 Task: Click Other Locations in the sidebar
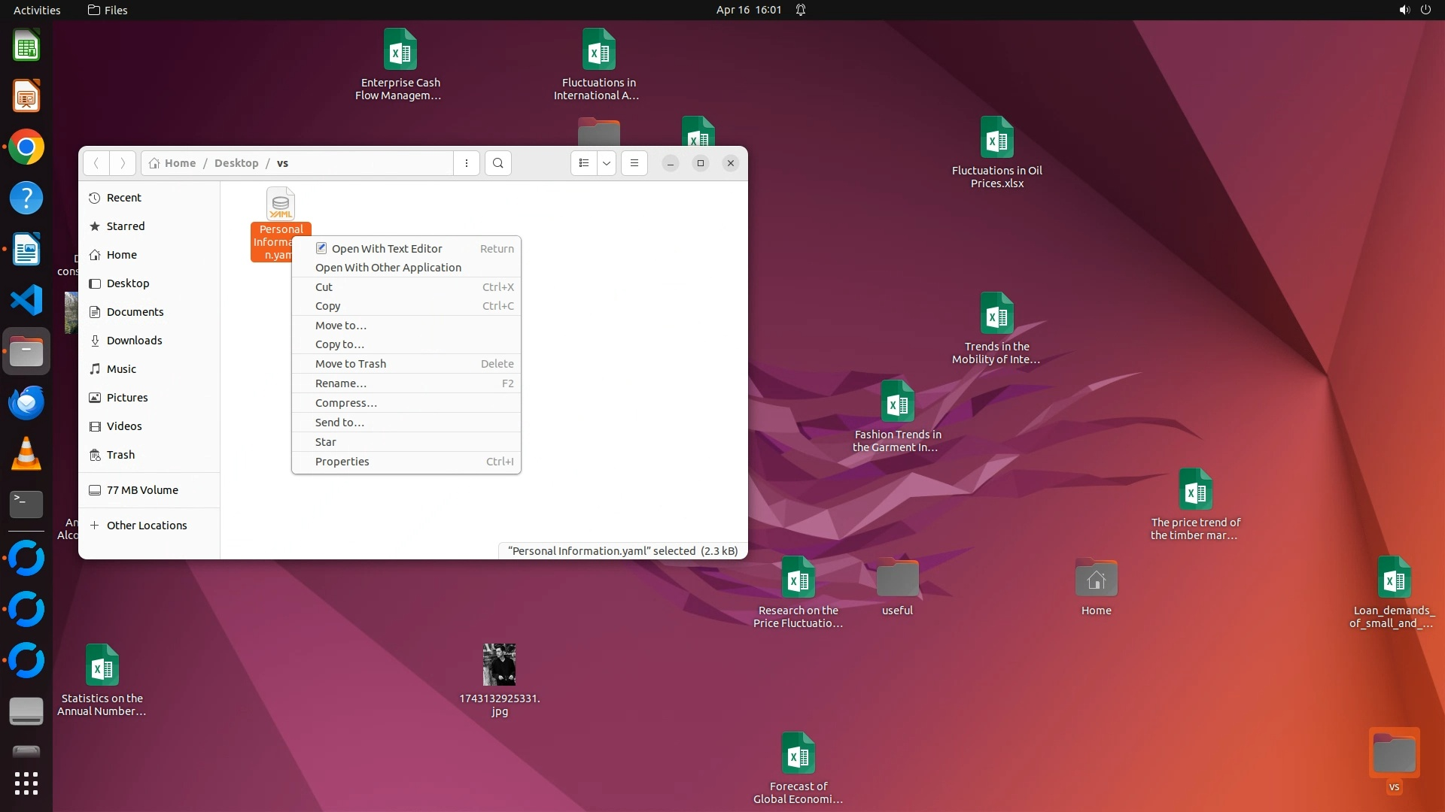pos(147,526)
